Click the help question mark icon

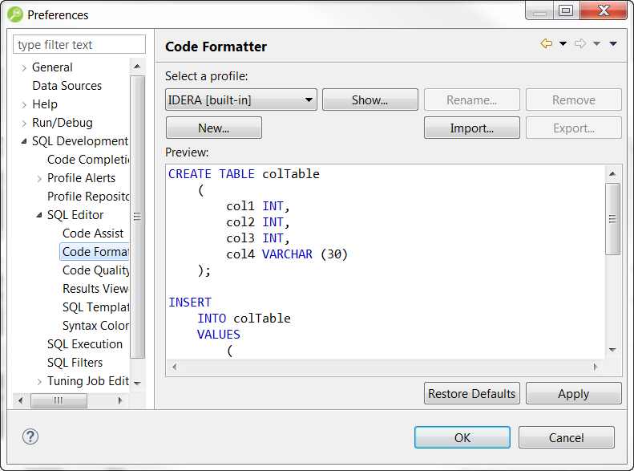pyautogui.click(x=30, y=437)
